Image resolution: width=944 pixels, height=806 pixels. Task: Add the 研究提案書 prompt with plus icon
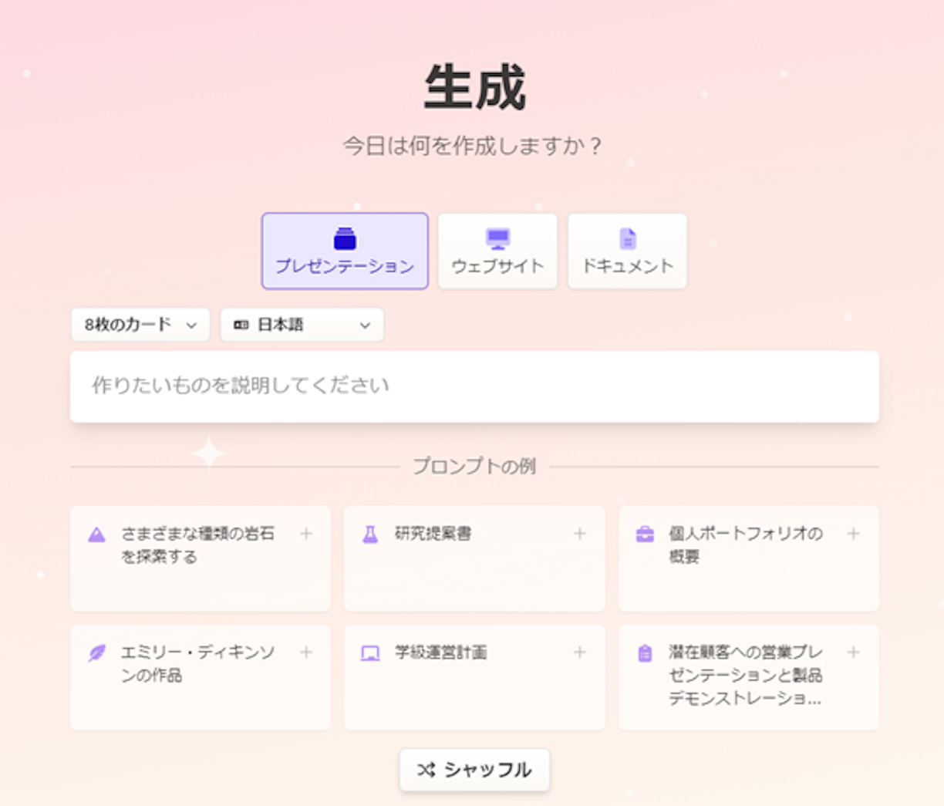[x=580, y=534]
